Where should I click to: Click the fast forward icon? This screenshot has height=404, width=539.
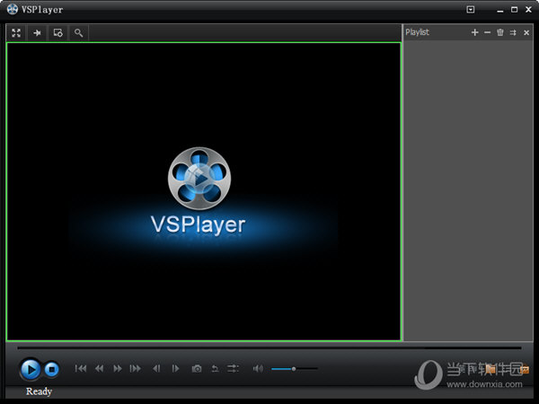pos(118,368)
